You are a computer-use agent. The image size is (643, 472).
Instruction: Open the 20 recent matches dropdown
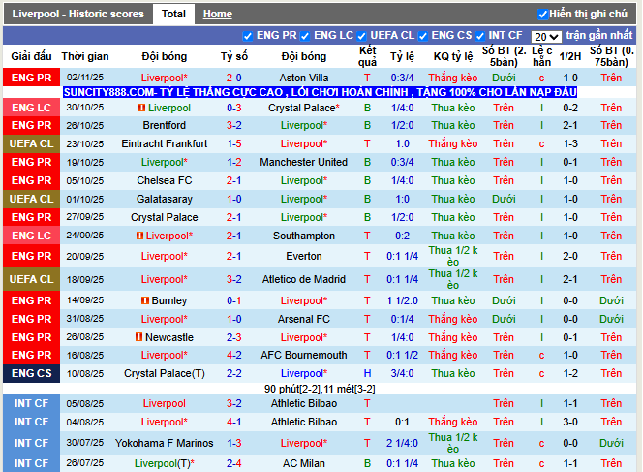(x=546, y=37)
